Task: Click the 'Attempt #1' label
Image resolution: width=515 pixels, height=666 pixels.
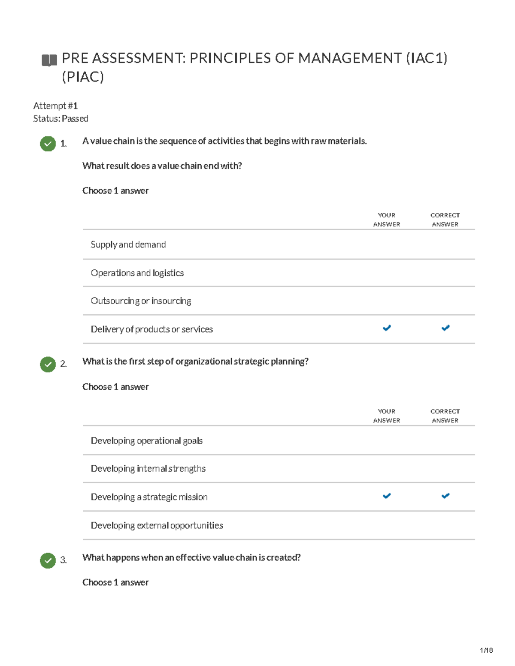Action: (55, 106)
